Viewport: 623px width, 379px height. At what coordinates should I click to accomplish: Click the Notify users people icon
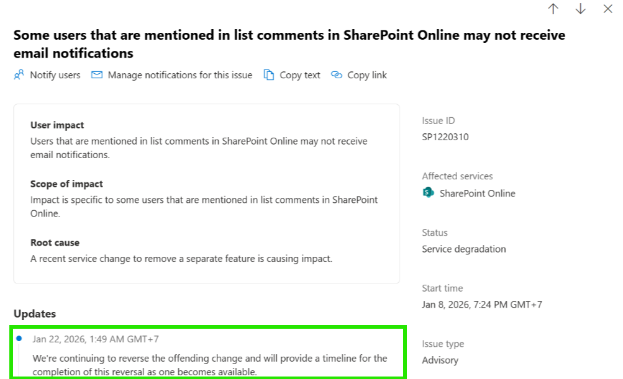tap(19, 74)
